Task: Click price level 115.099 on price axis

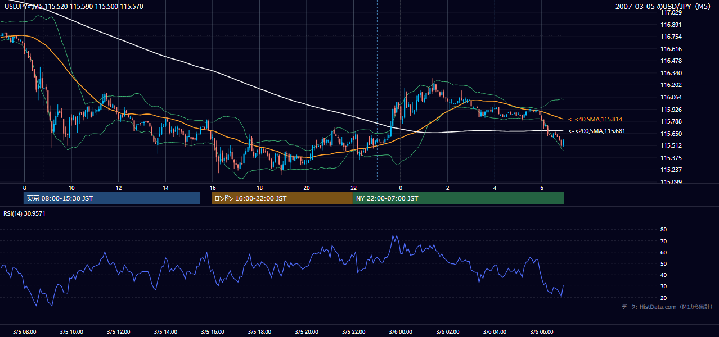Action: pos(671,182)
